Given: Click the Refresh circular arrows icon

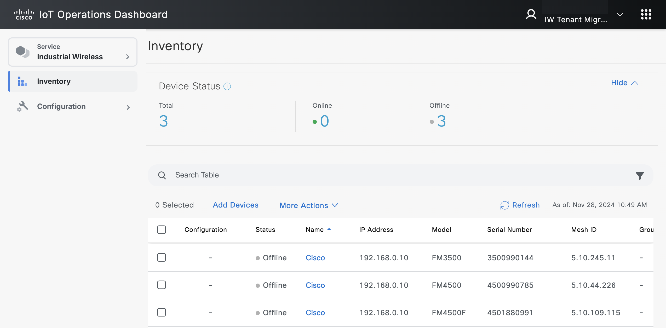Looking at the screenshot, I should point(504,205).
